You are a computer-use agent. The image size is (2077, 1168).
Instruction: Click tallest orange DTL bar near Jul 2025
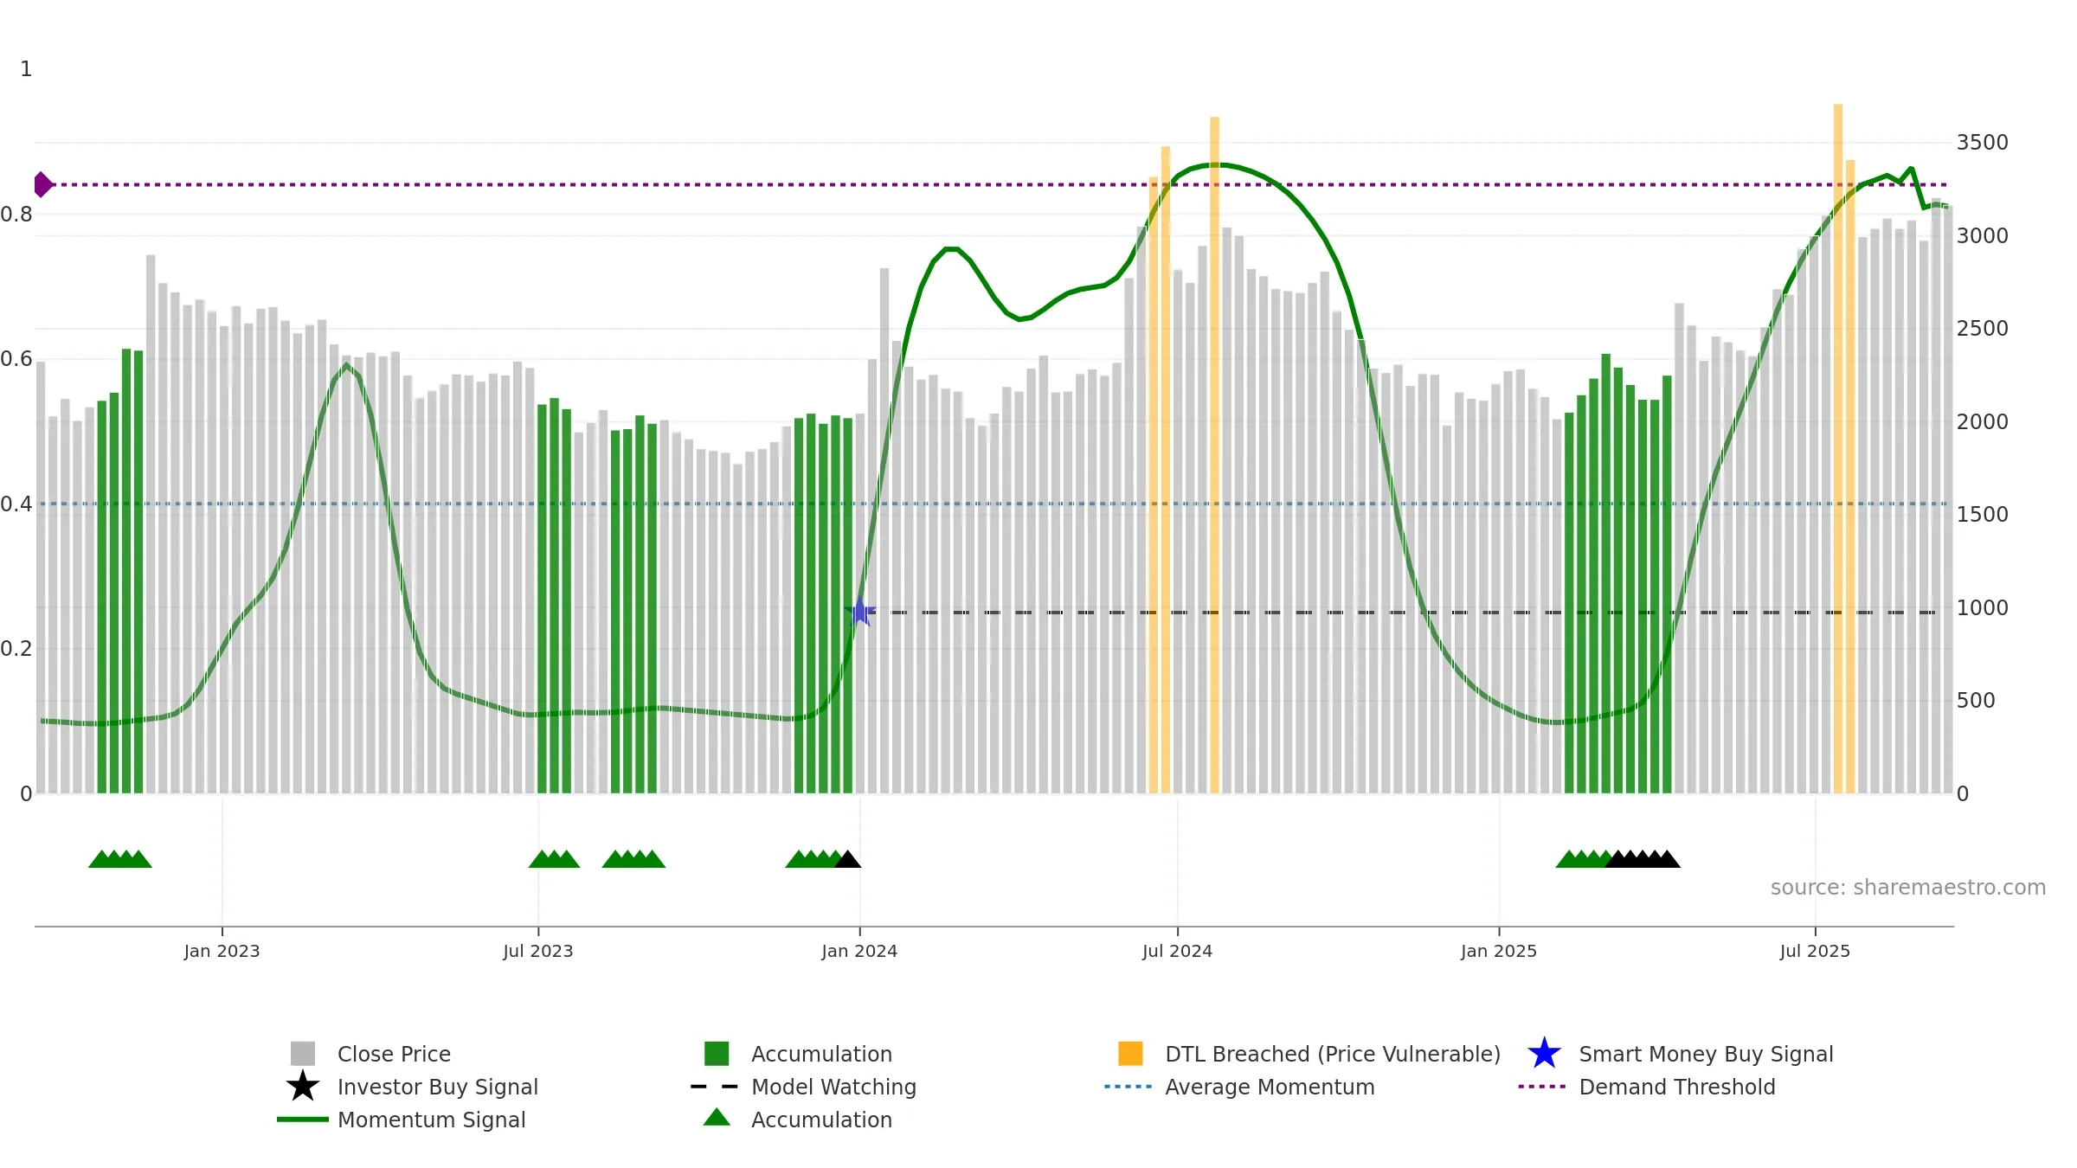tap(1838, 448)
